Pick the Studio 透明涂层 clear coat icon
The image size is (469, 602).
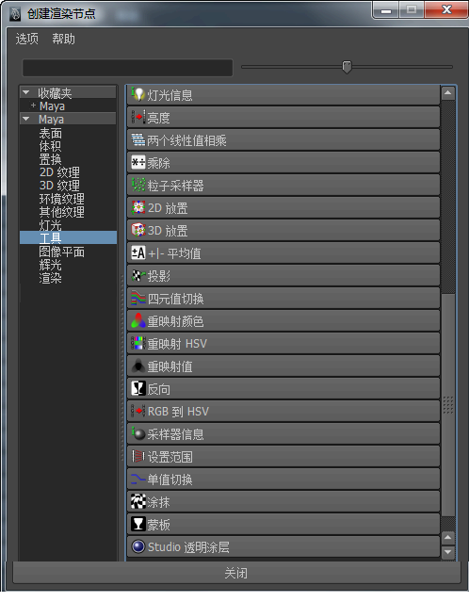[138, 546]
